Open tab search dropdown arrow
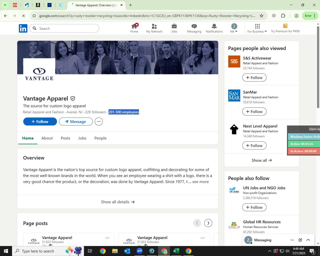320x256 pixels. pos(5,5)
